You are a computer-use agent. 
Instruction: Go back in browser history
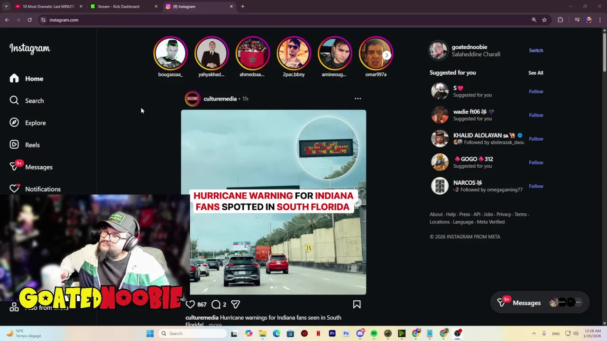[x=7, y=20]
